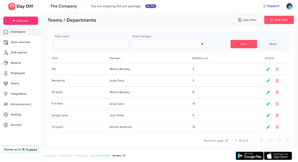Jump to last page of results
Screen dimensions: 298x162
coord(287,141)
